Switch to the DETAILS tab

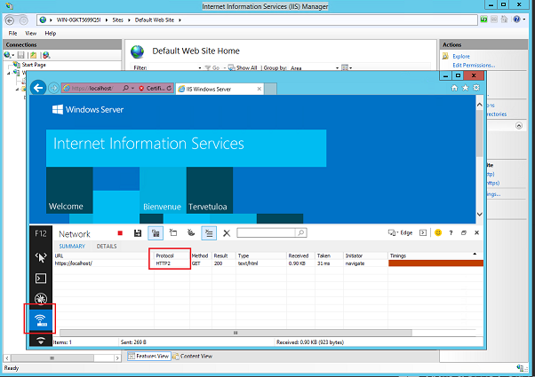[107, 246]
